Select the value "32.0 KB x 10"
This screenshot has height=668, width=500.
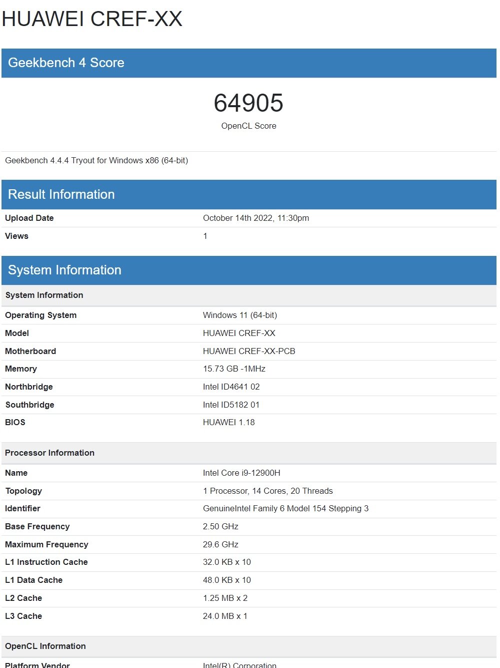pos(227,562)
